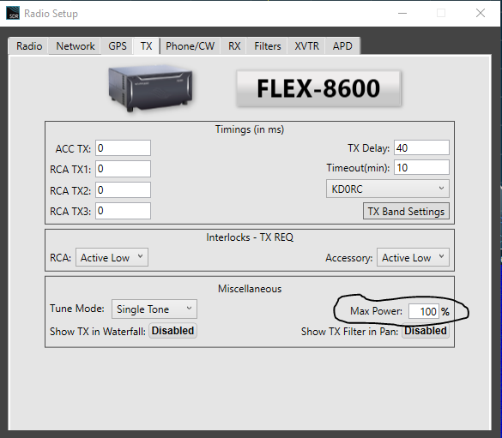This screenshot has height=438, width=502.
Task: Click the FLEX radio picture
Action: point(150,88)
